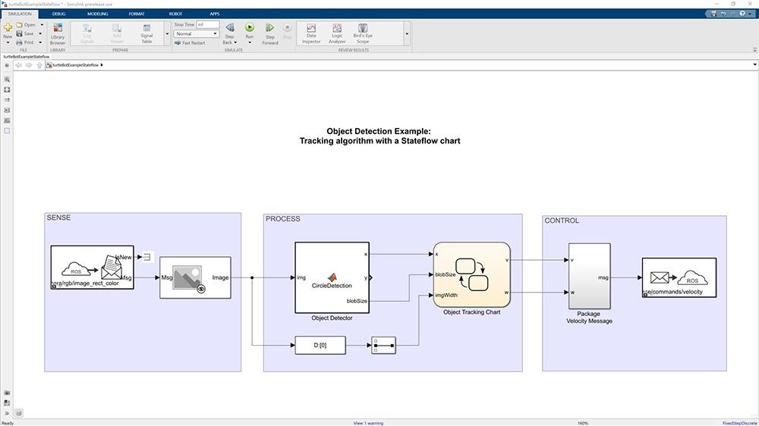Toggle sample time legend arrows icon in palette
759x426 pixels.
click(x=7, y=100)
